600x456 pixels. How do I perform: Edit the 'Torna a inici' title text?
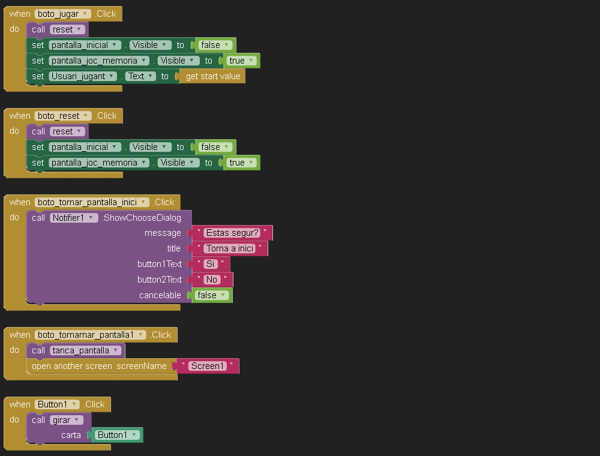click(x=230, y=248)
